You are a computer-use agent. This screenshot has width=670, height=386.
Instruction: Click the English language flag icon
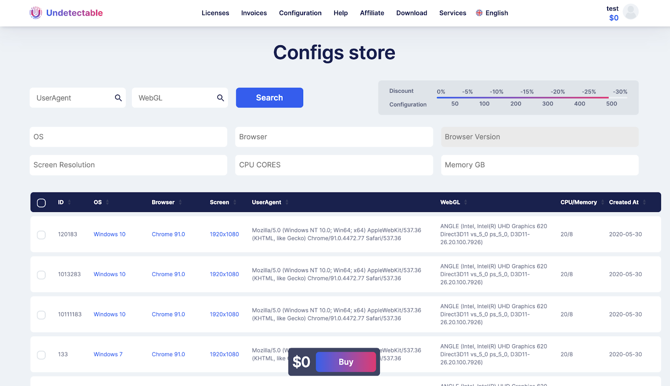coord(479,13)
